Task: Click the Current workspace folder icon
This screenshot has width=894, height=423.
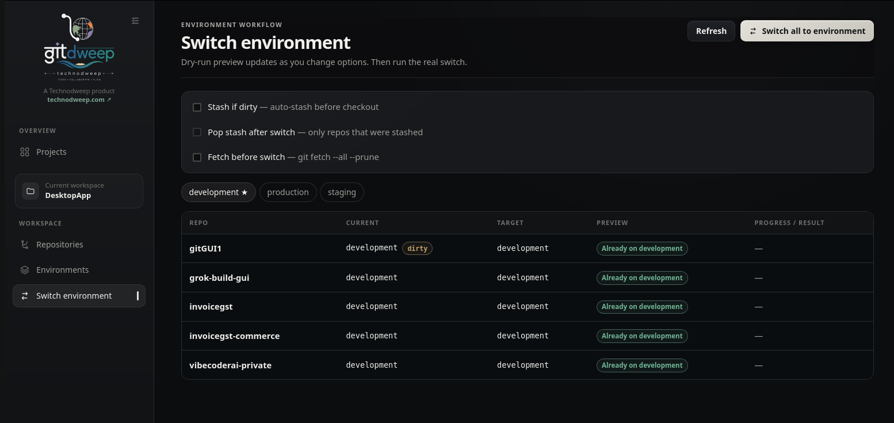Action: point(30,191)
